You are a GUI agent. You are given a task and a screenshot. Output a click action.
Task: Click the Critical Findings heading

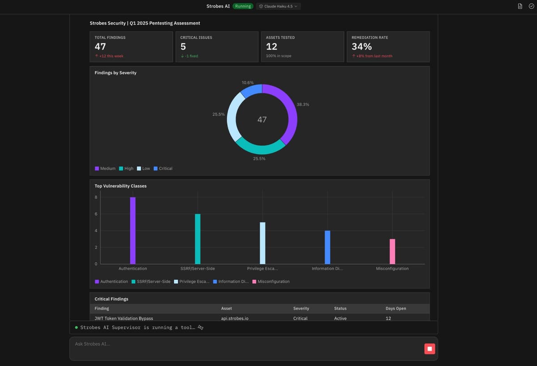[x=111, y=299]
